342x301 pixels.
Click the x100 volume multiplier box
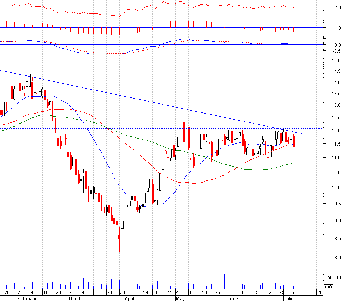[x=328, y=286]
